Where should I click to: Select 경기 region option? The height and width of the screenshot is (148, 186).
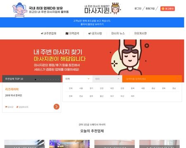point(91,88)
